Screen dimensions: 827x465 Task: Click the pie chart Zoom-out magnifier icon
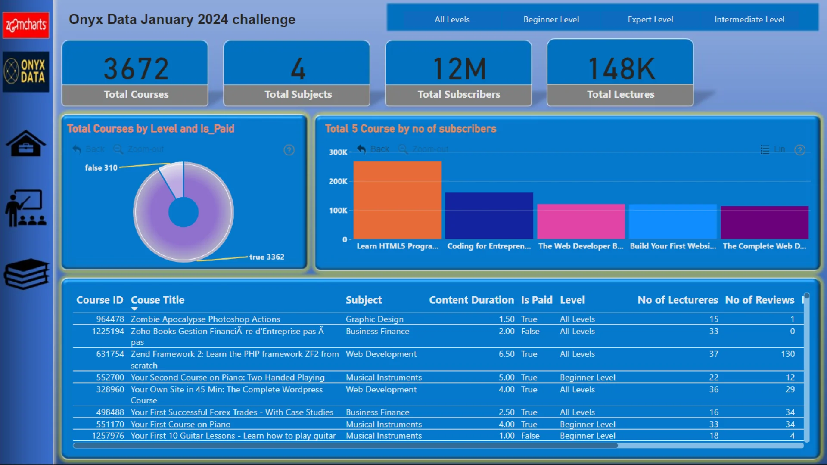[118, 149]
